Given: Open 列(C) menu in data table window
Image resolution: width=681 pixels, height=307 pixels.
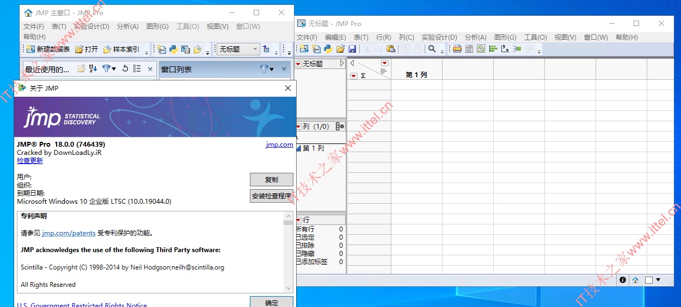Looking at the screenshot, I should coord(406,37).
